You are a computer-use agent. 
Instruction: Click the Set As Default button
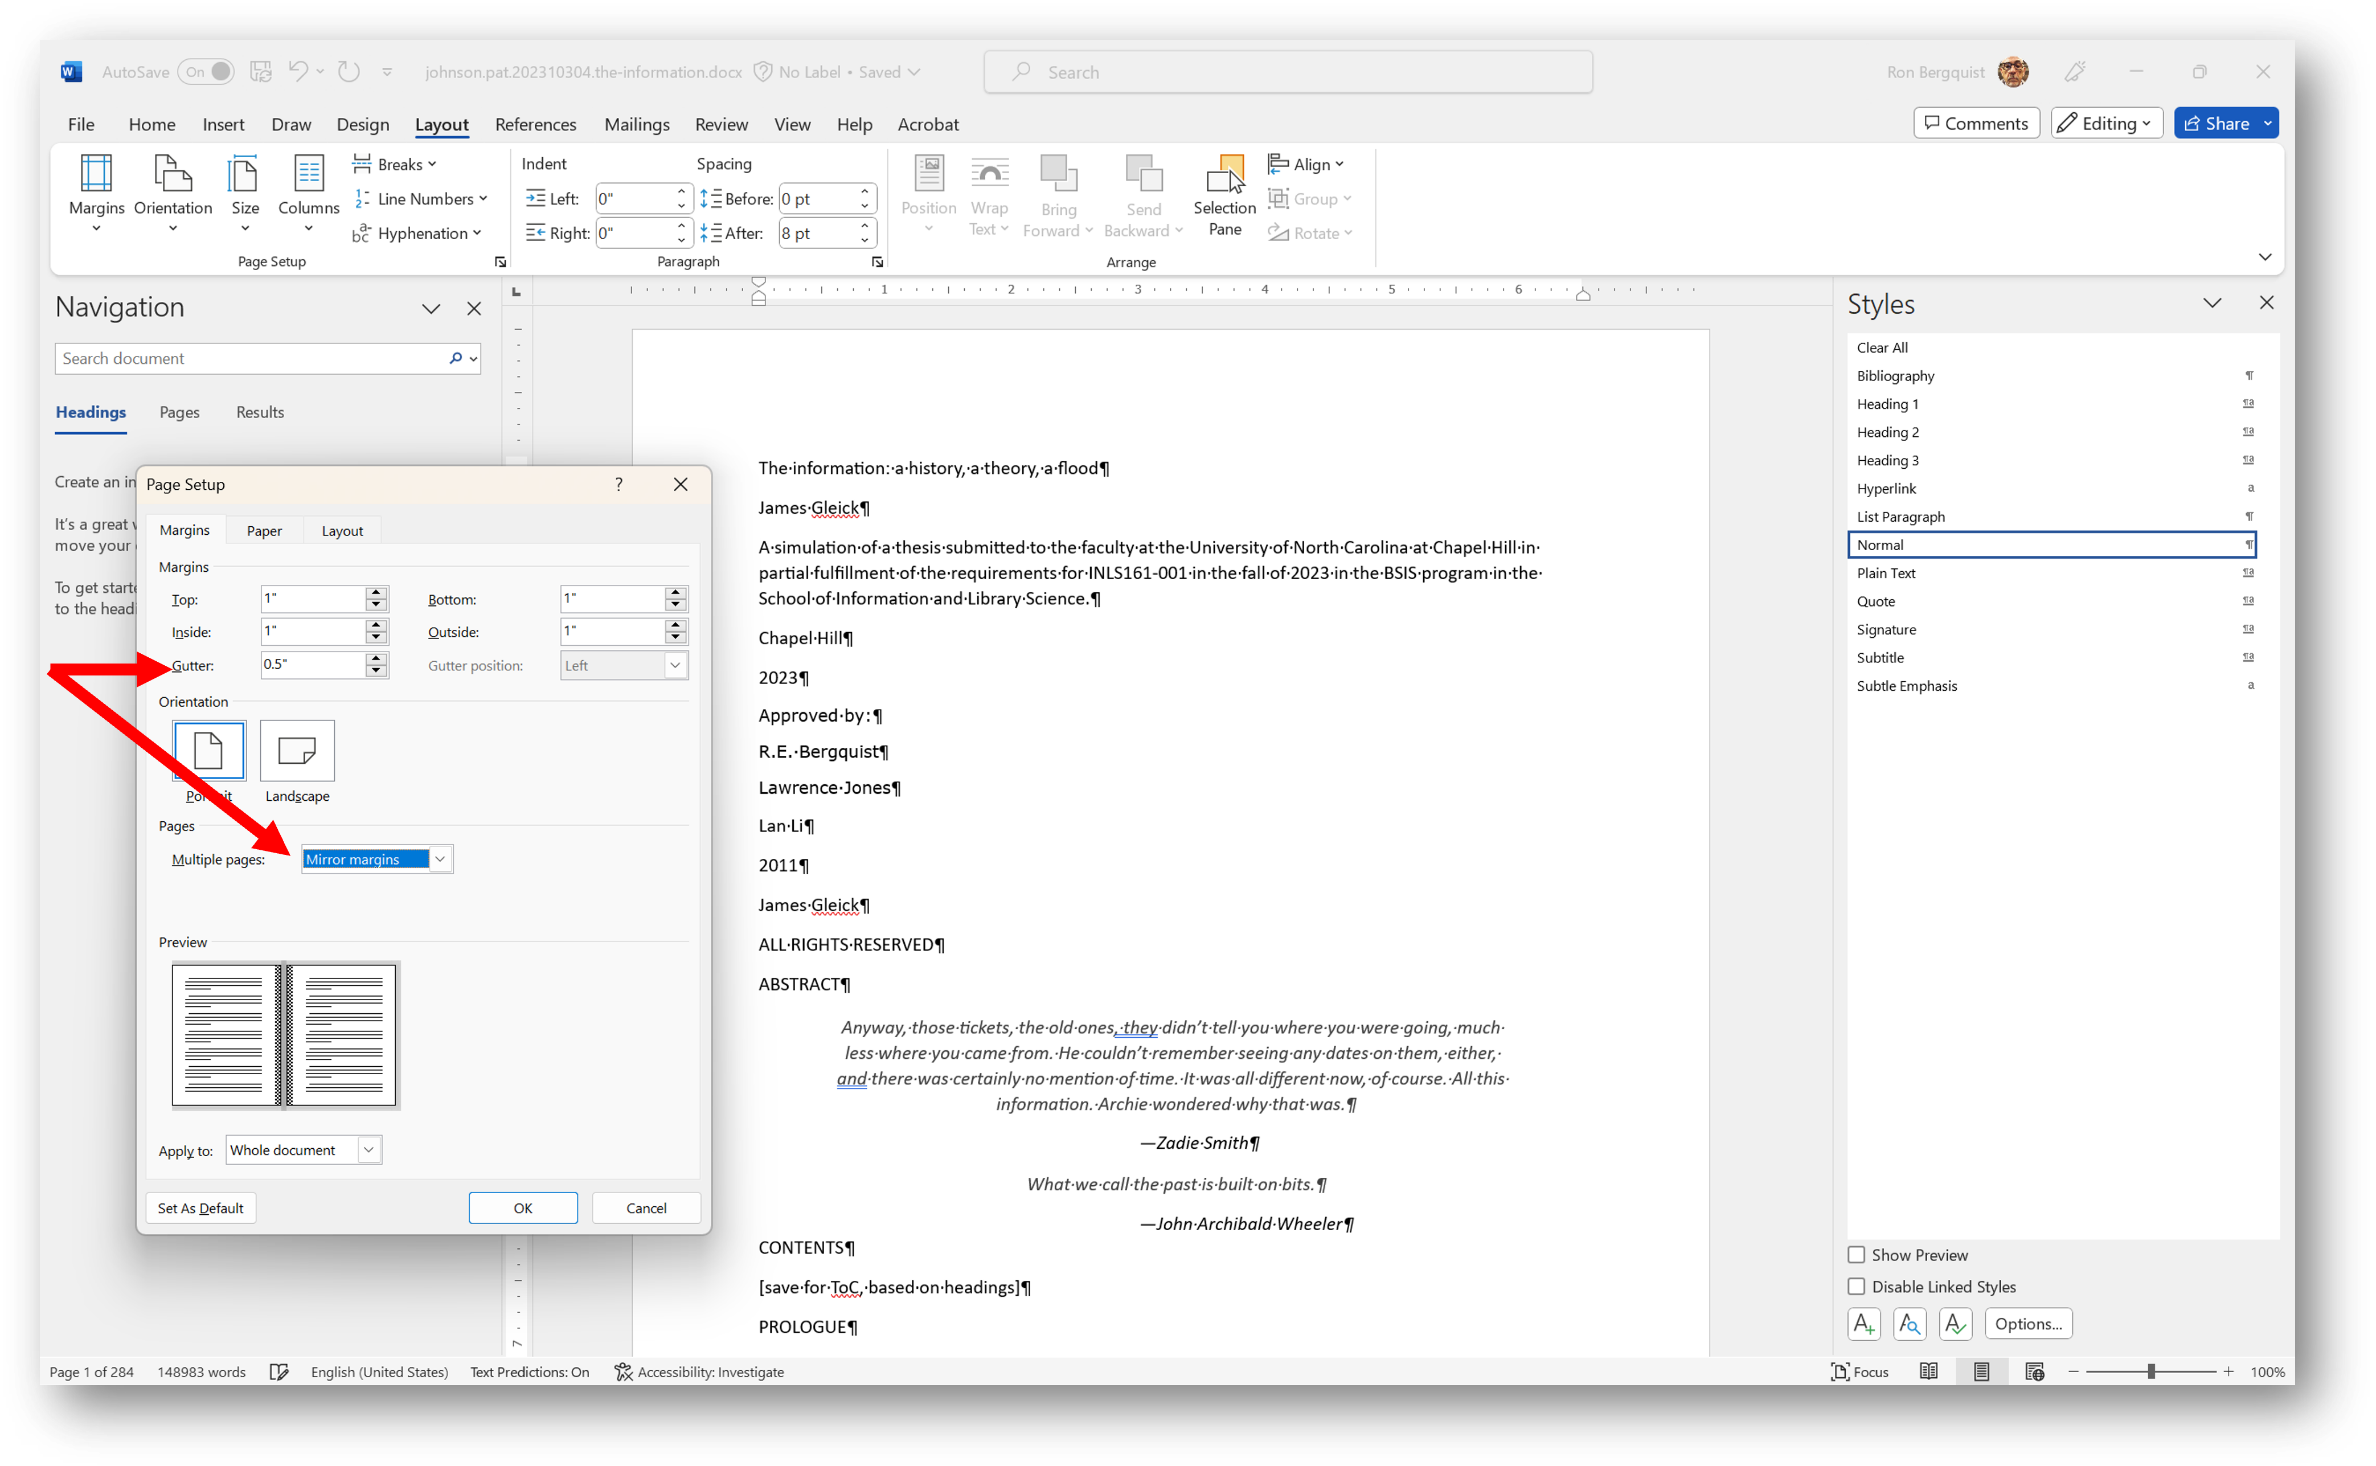pos(200,1207)
